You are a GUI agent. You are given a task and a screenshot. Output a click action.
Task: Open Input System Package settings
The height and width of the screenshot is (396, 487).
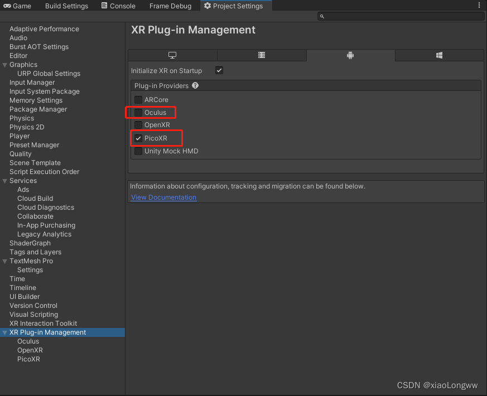(45, 91)
